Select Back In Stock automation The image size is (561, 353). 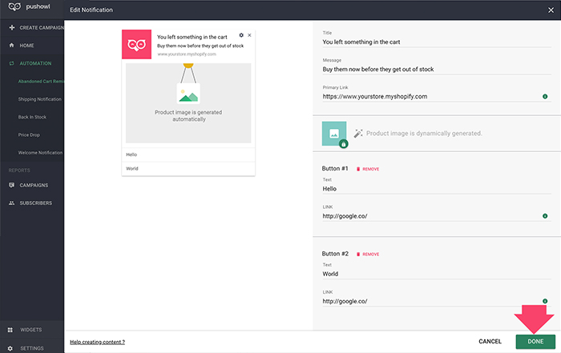(x=32, y=117)
